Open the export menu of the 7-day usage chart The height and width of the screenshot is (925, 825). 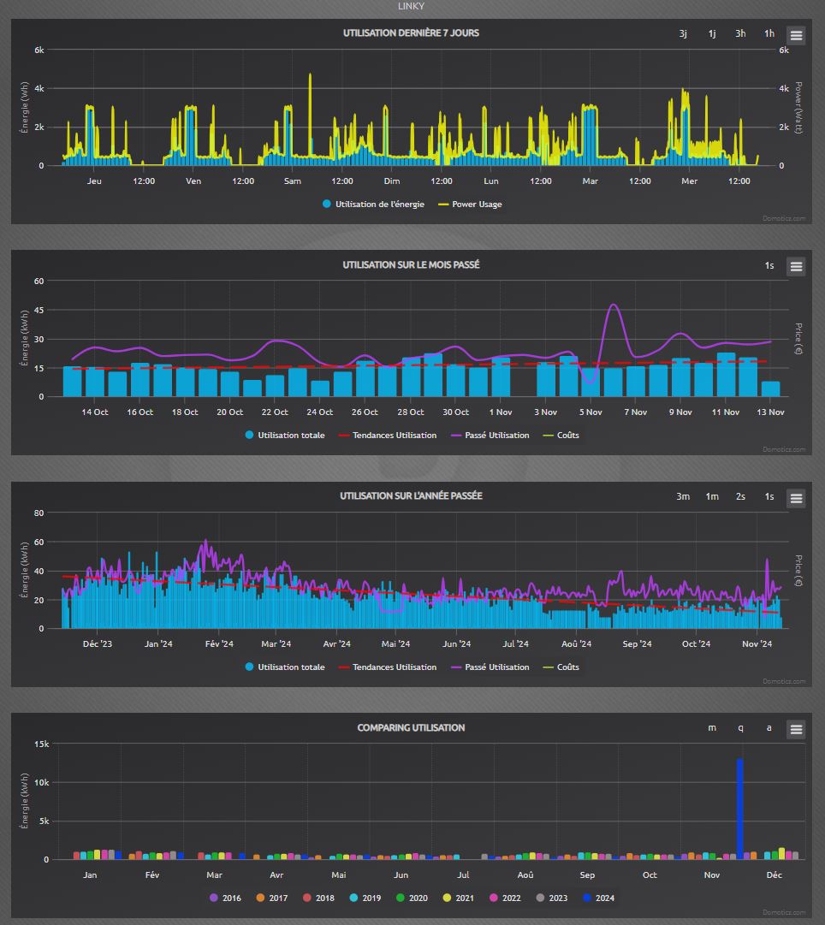(796, 35)
